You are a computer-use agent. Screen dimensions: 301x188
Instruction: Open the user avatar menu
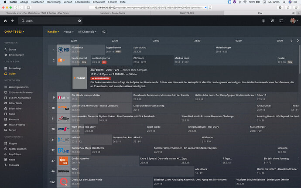(x=294, y=21)
